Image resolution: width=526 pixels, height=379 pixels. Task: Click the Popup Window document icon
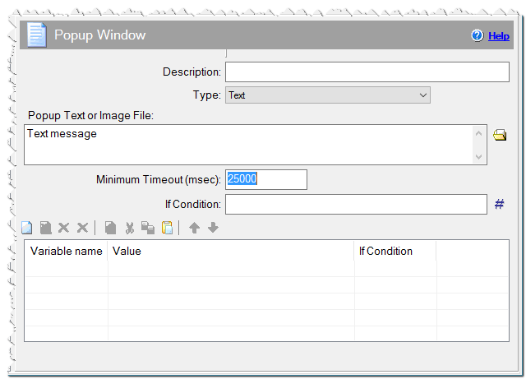pos(36,35)
